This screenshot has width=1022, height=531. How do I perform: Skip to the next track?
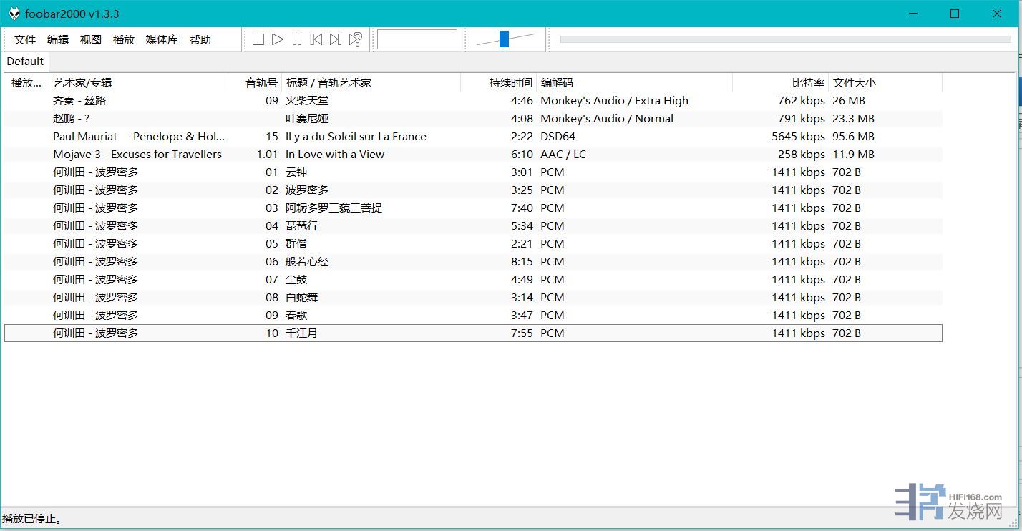[336, 40]
